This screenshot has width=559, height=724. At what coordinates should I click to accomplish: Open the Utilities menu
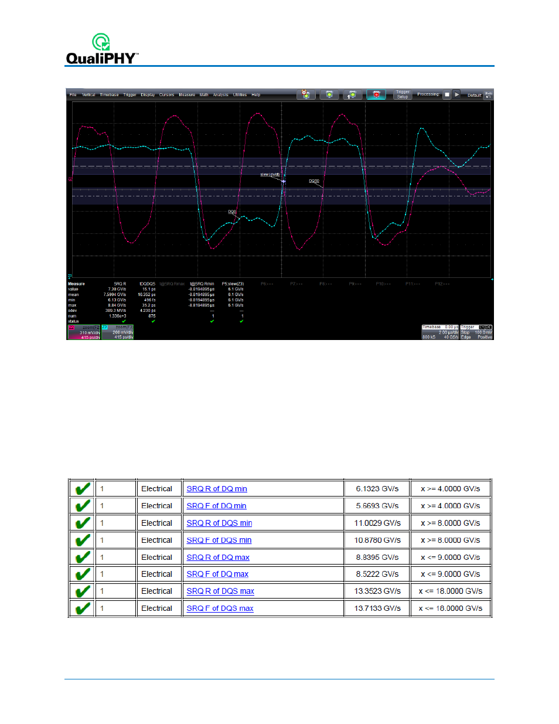click(240, 94)
